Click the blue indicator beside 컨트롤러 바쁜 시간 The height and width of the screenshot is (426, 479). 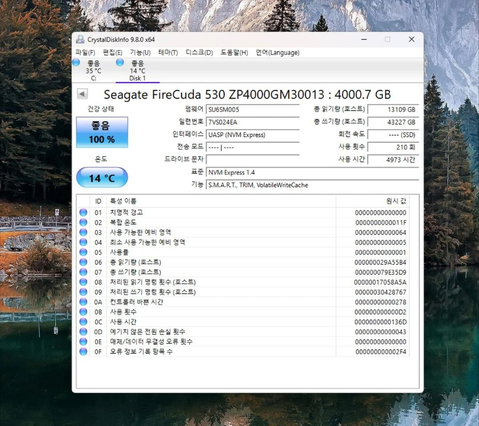(x=84, y=302)
